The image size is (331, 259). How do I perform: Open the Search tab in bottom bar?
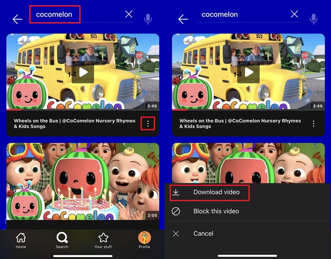click(62, 241)
